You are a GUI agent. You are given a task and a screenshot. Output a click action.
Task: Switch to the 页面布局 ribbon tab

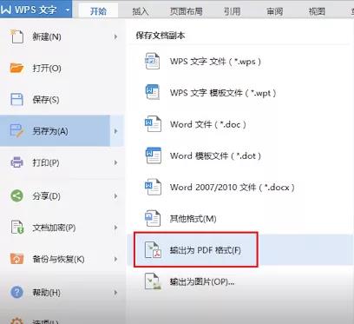[x=187, y=11]
